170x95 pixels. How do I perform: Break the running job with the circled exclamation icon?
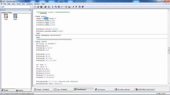pos(79,7)
